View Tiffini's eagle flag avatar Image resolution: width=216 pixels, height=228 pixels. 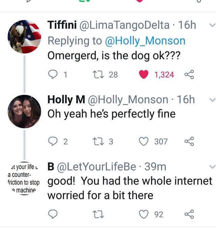pos(24,36)
